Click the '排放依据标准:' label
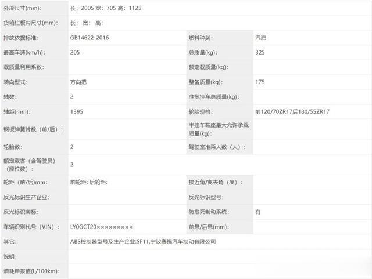The height and width of the screenshot is (279, 372). 21,38
